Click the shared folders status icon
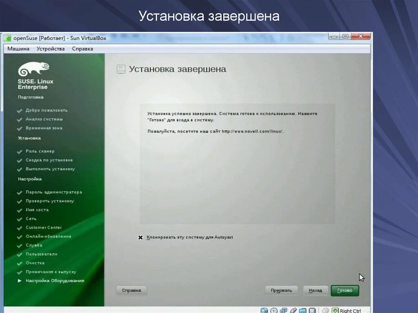This screenshot has height=313, width=418. [x=302, y=311]
